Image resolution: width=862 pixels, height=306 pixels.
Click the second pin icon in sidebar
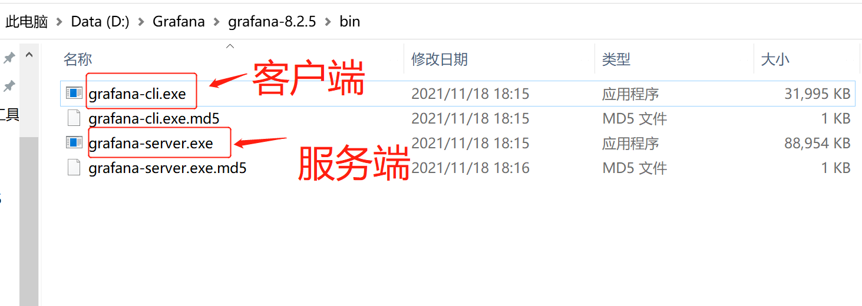(9, 87)
